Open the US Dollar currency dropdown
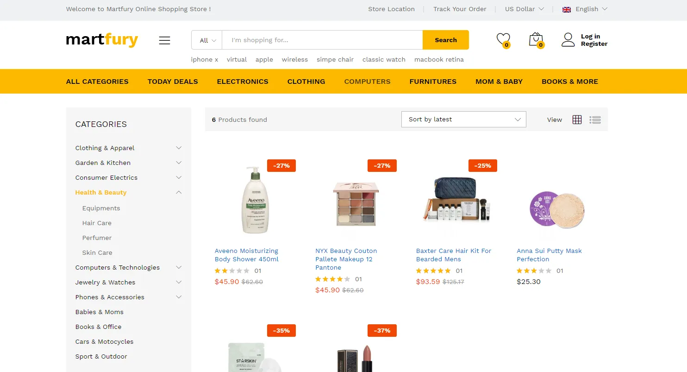687x372 pixels. [x=524, y=9]
